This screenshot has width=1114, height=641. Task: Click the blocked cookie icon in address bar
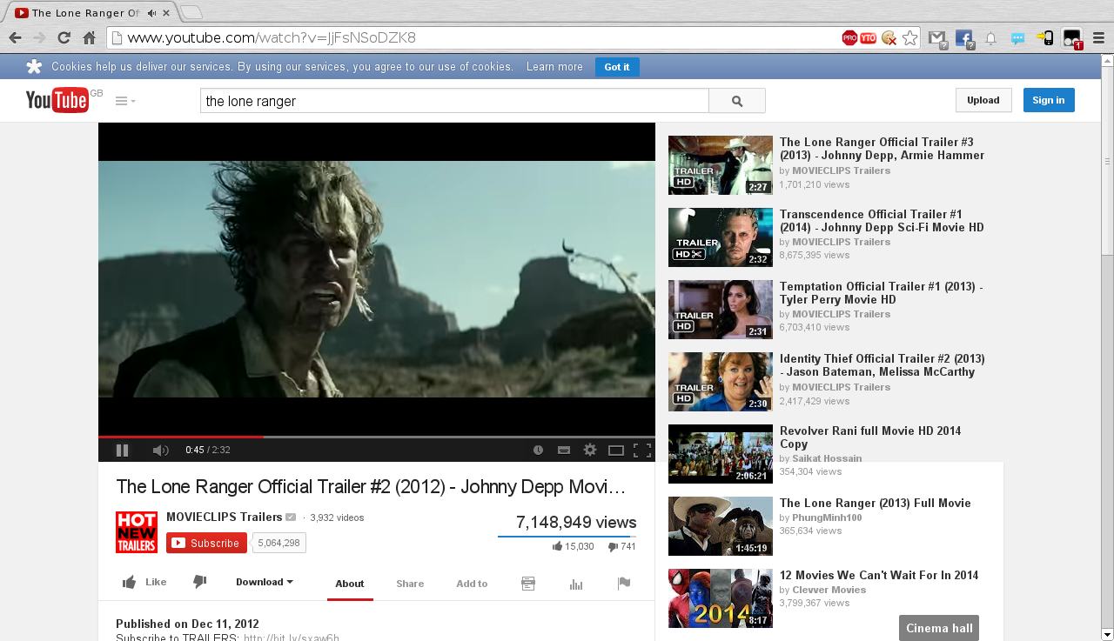(889, 37)
